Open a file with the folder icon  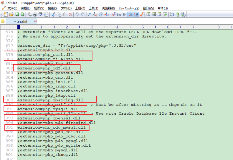[11, 15]
